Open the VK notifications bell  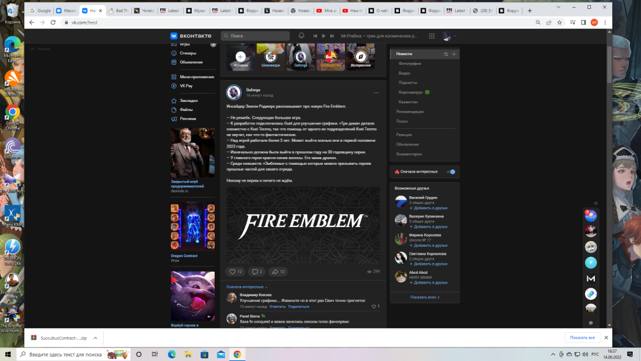tap(301, 36)
